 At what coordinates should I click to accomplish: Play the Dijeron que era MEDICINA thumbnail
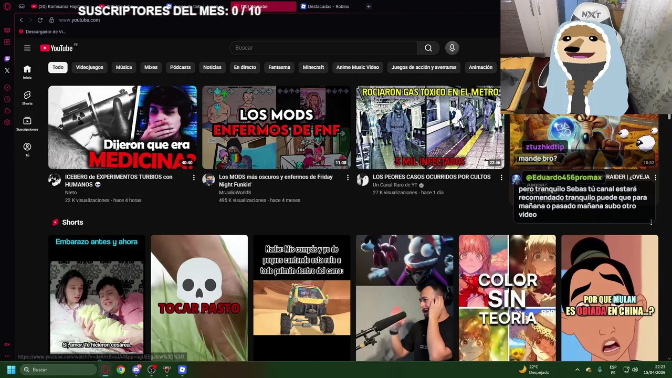pos(122,128)
